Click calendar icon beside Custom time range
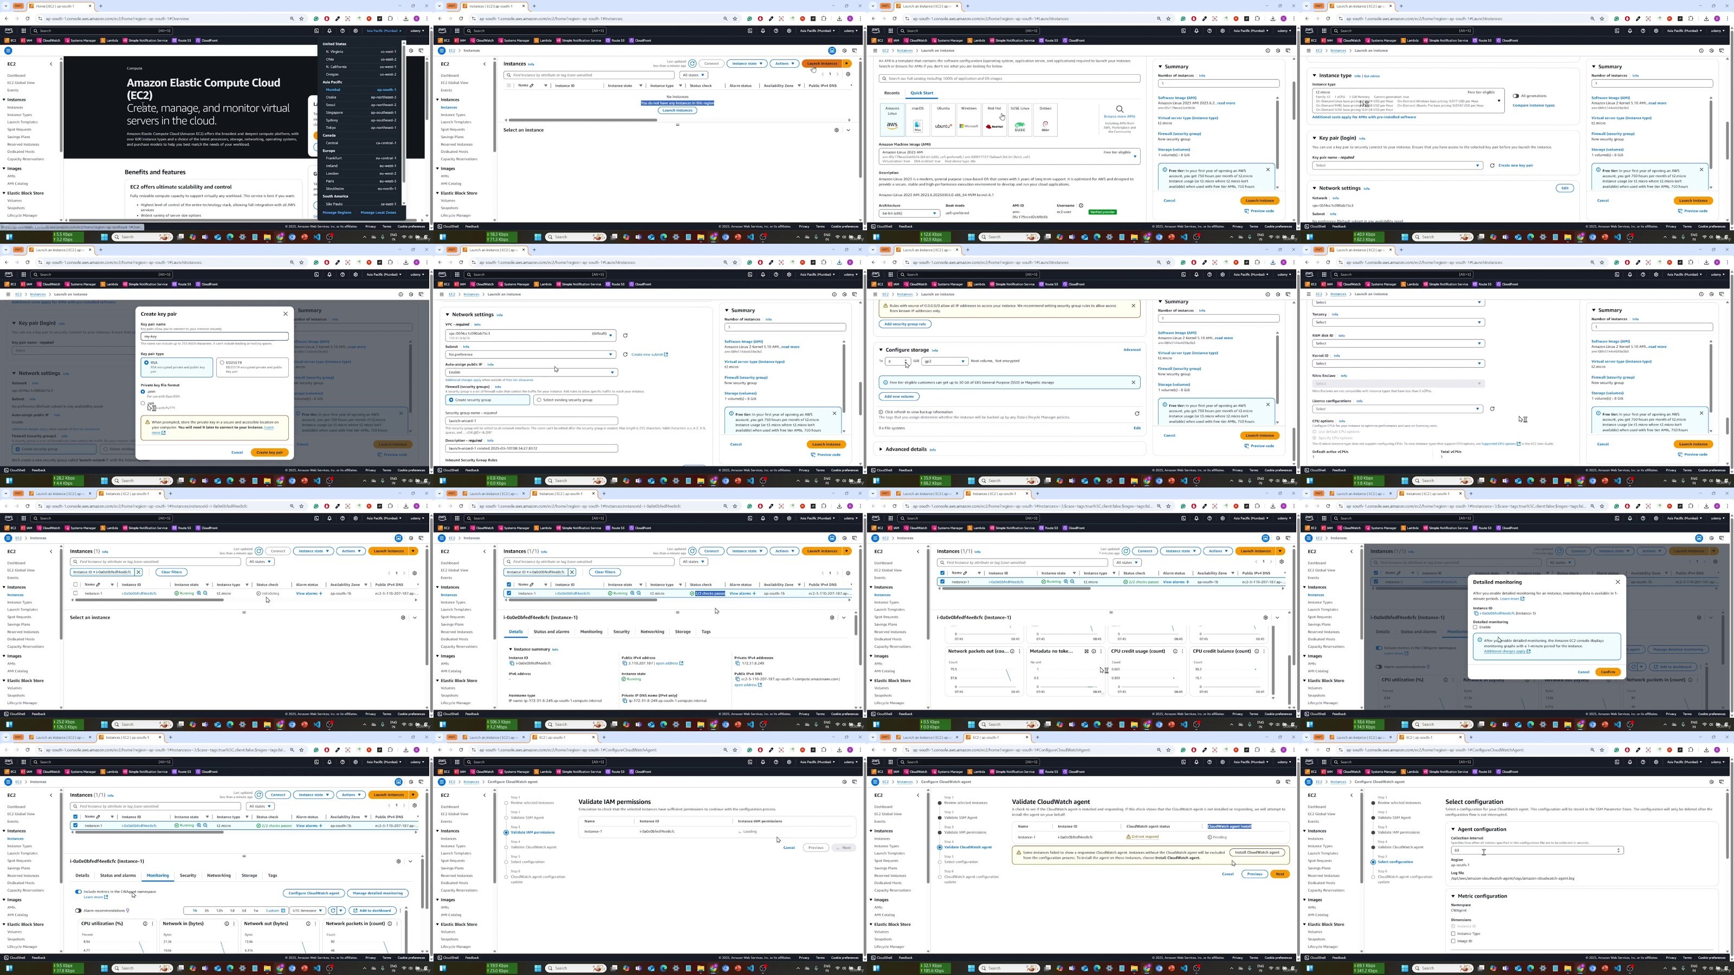This screenshot has width=1734, height=975. (x=283, y=911)
